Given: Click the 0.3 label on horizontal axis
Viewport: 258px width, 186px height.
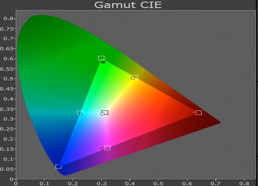Looking at the screenshot, I should (x=101, y=183).
